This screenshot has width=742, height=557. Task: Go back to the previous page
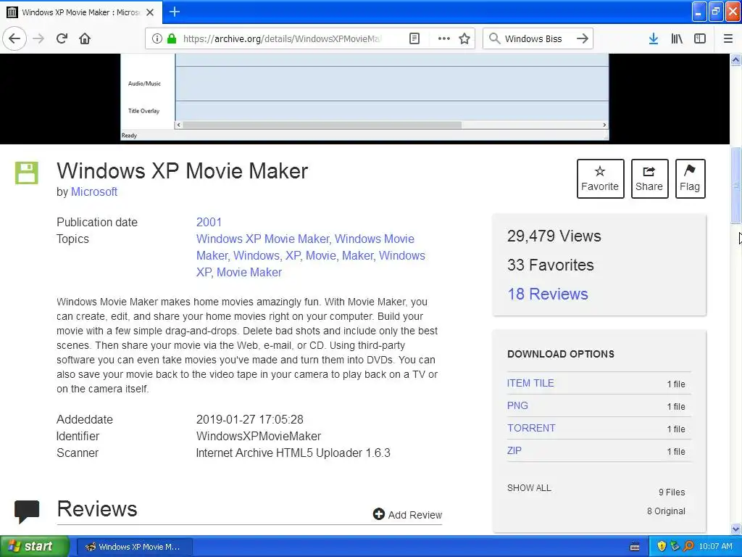pyautogui.click(x=14, y=38)
